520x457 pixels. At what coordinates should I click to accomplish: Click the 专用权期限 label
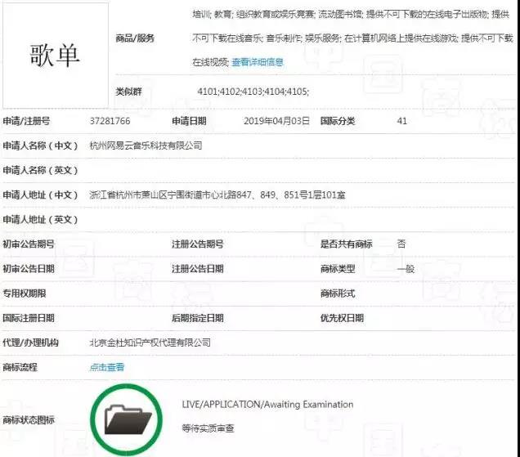pos(25,293)
